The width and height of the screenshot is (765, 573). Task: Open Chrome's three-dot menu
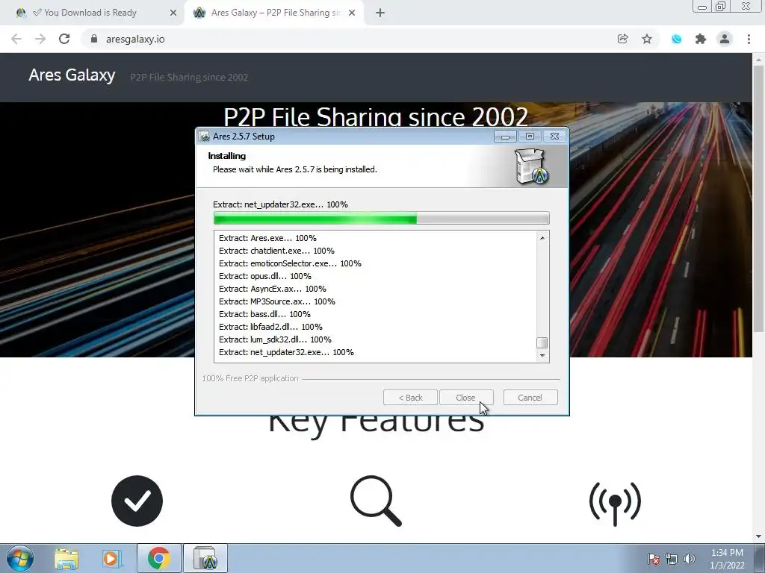coord(749,39)
